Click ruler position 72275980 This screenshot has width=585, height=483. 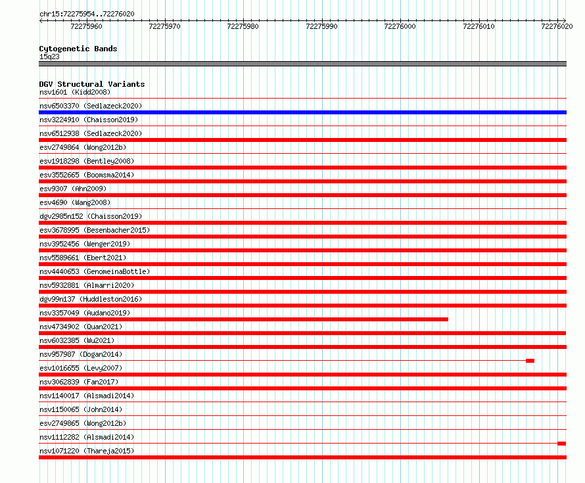243,26
